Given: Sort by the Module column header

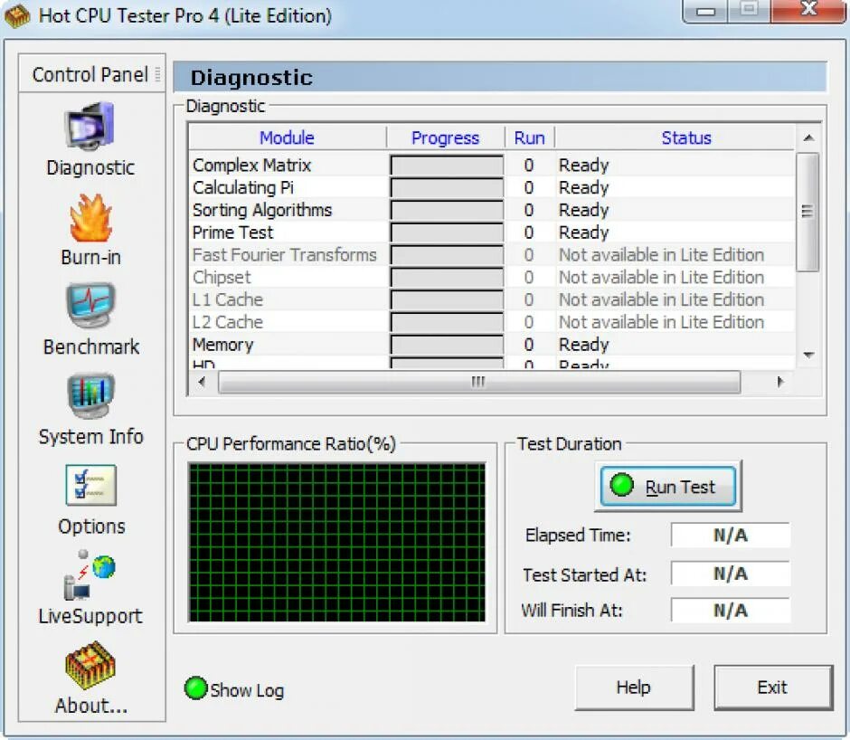Looking at the screenshot, I should [288, 138].
